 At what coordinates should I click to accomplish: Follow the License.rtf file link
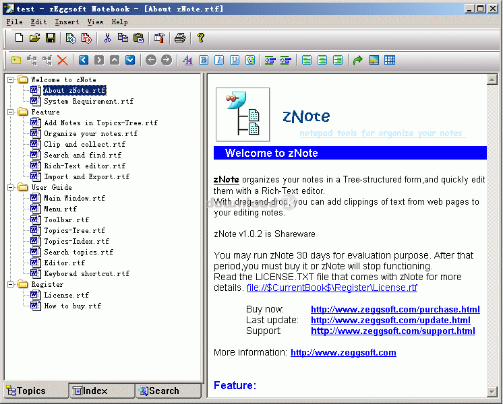tap(332, 288)
